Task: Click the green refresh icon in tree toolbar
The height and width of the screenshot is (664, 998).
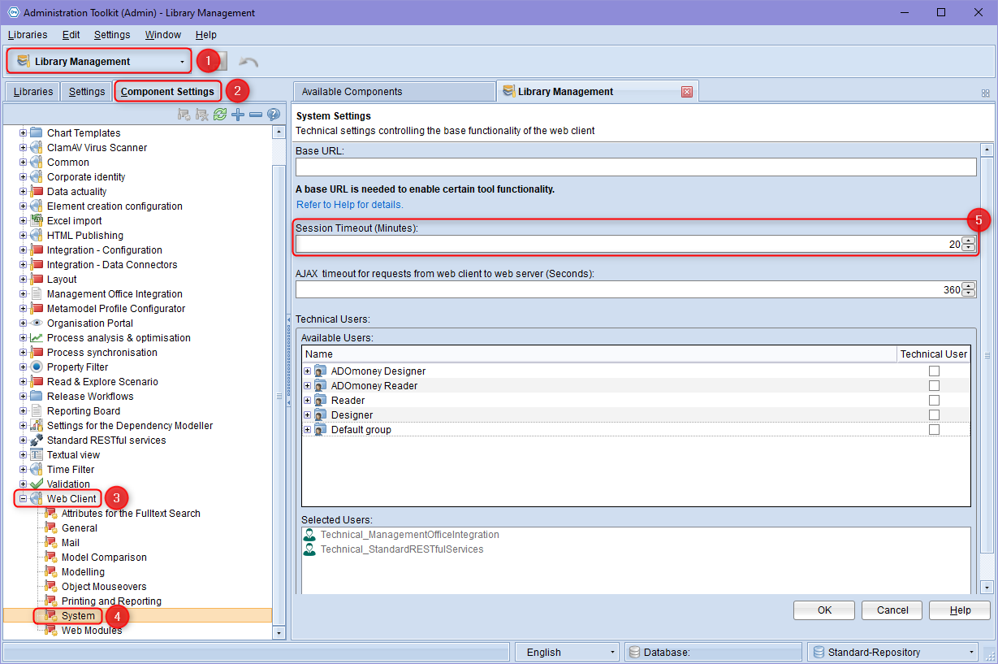Action: click(x=220, y=115)
